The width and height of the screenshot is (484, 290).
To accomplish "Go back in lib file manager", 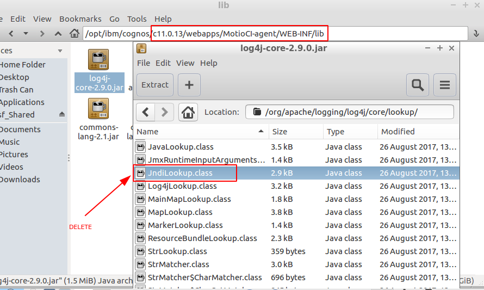I will pyautogui.click(x=11, y=34).
